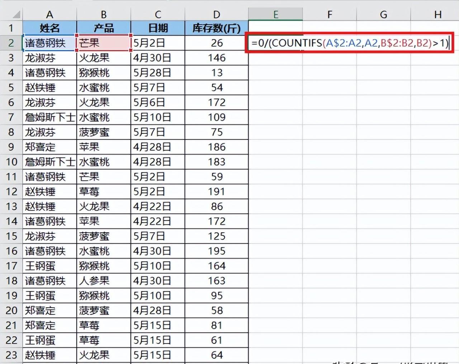The height and width of the screenshot is (364, 459).
Task: Click header cell 产品
Action: (104, 28)
